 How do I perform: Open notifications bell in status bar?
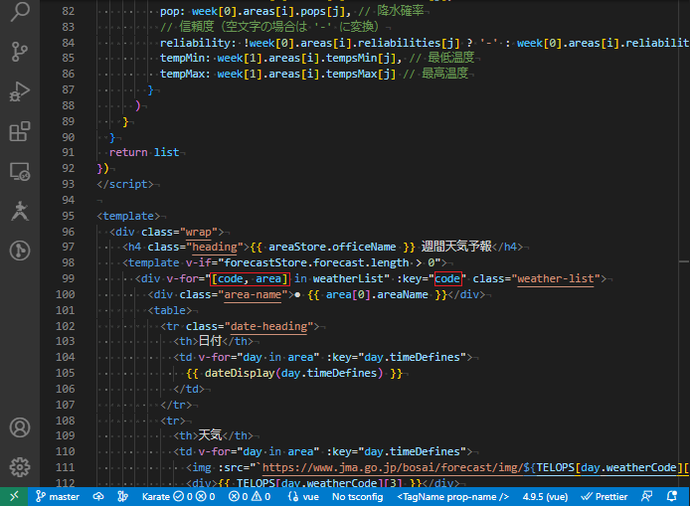[x=672, y=497]
